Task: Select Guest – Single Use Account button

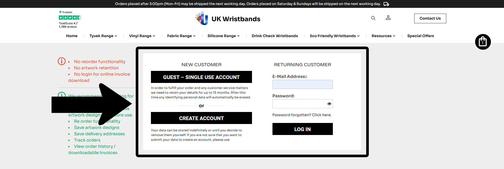Action: (201, 77)
